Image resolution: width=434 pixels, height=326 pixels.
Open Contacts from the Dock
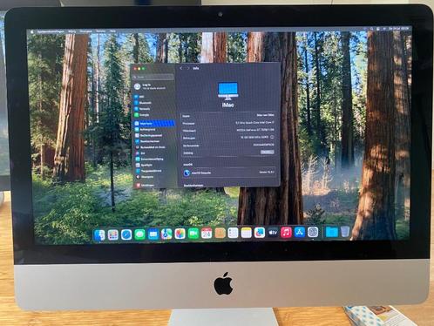[220, 233]
